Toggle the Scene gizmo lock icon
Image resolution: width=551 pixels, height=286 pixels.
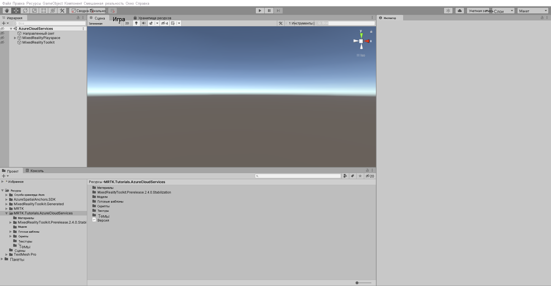[371, 31]
